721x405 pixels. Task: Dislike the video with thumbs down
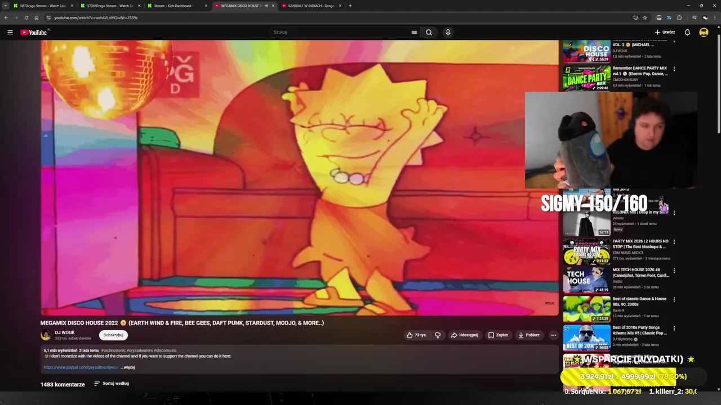438,335
